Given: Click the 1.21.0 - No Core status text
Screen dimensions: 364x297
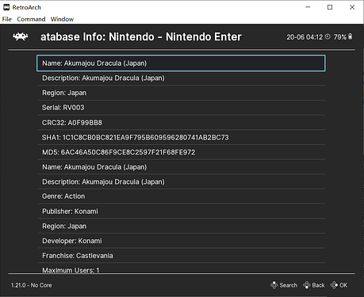Looking at the screenshot, I should [x=32, y=285].
